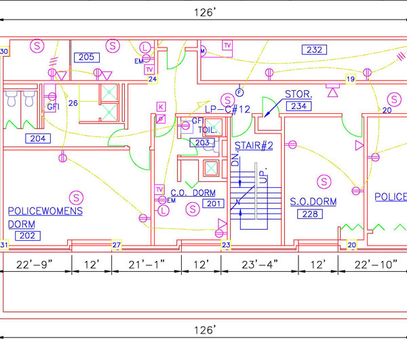Click storage room tag 234
This screenshot has width=407, height=339.
pyautogui.click(x=298, y=106)
